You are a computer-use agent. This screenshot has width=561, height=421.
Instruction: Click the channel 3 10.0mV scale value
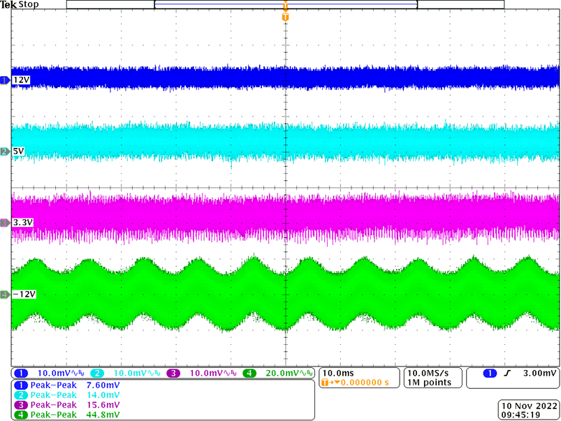click(206, 373)
